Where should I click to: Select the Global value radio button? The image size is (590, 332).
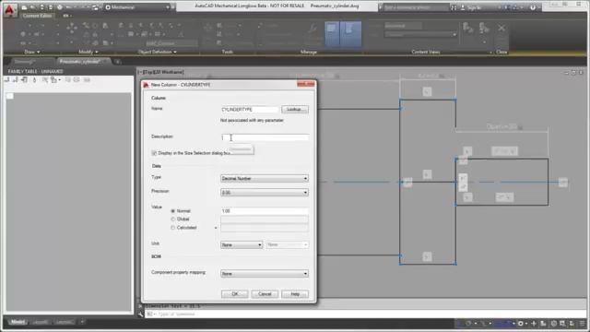click(x=173, y=219)
